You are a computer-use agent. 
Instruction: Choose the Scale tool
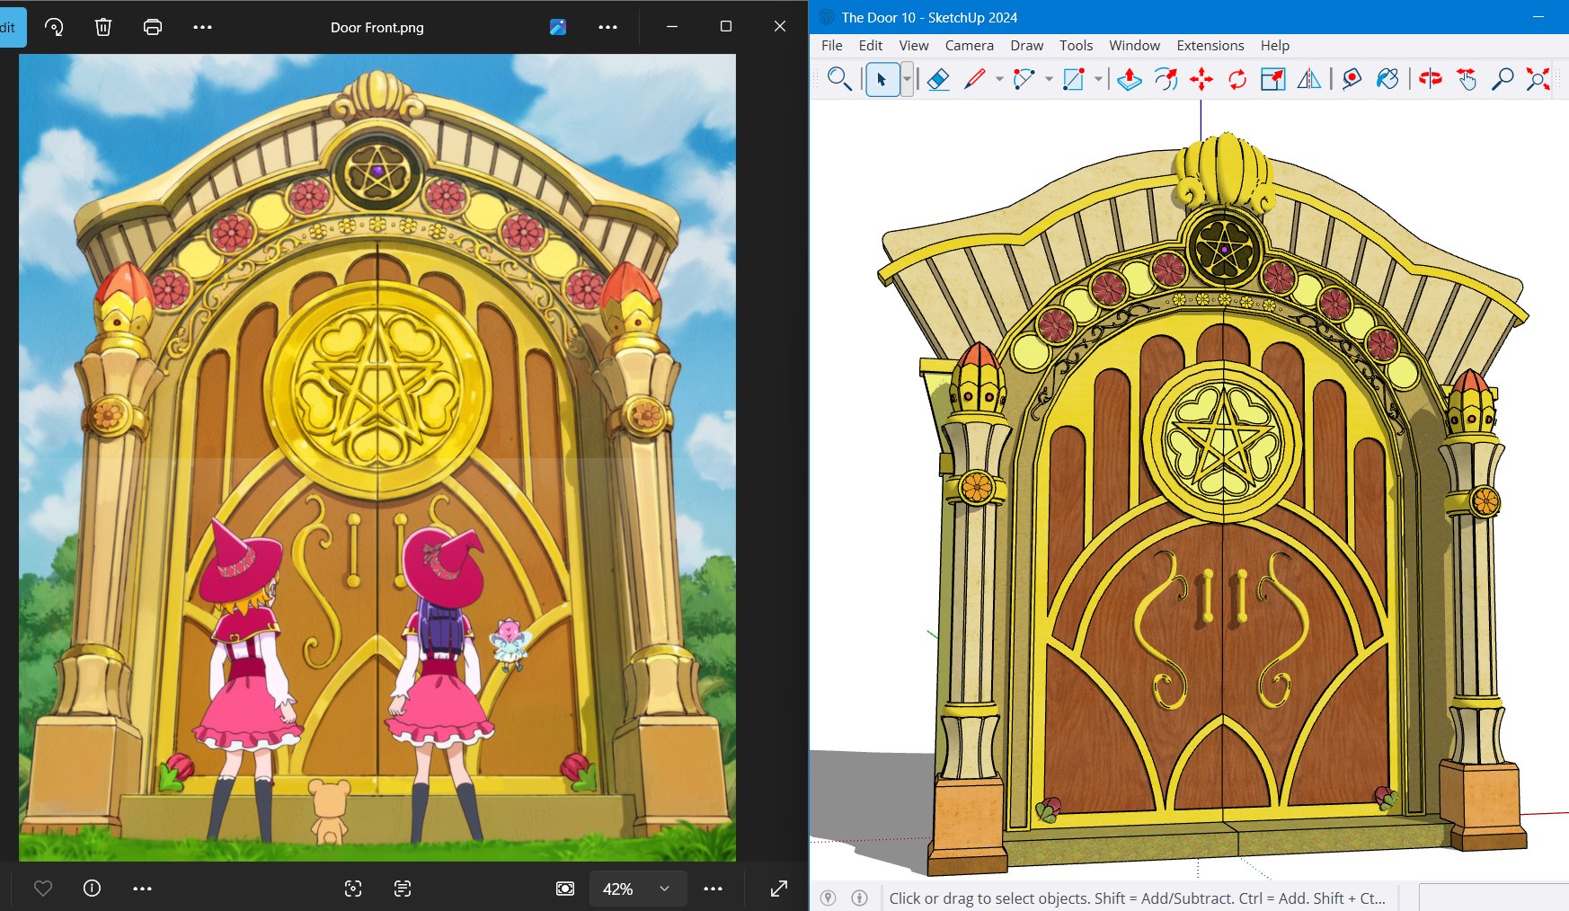[1273, 79]
